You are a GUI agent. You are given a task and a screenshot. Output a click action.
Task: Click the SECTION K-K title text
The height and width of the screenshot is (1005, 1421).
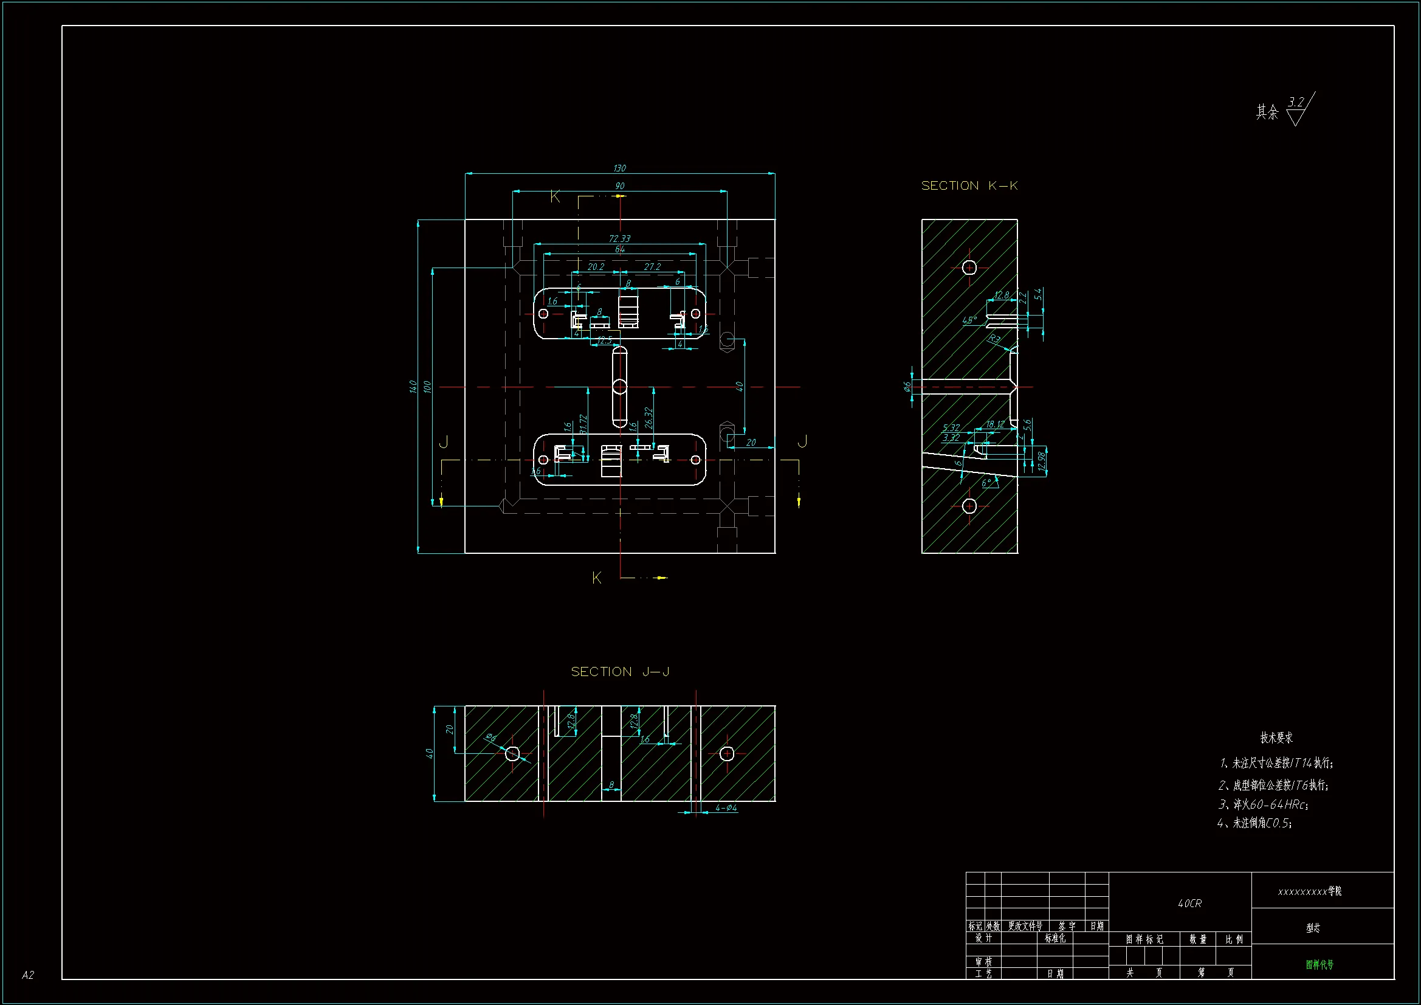(969, 186)
